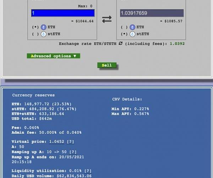Click the stETH coin icon in left panel
The width and height of the screenshot is (213, 178).
[x=44, y=34]
